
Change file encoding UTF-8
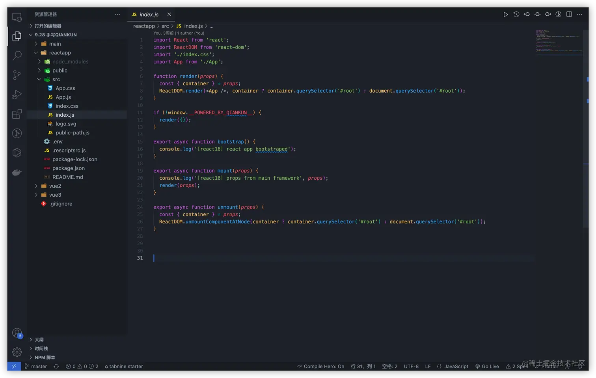[x=411, y=366]
